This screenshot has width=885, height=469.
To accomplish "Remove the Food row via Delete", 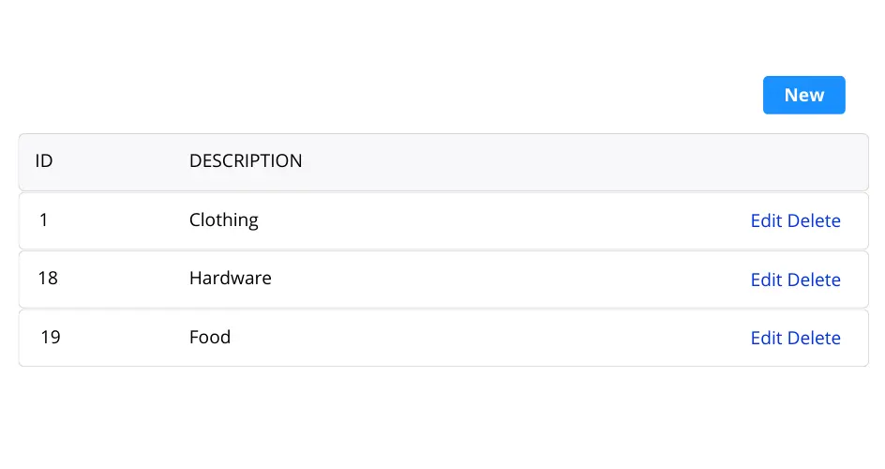I will coord(814,338).
